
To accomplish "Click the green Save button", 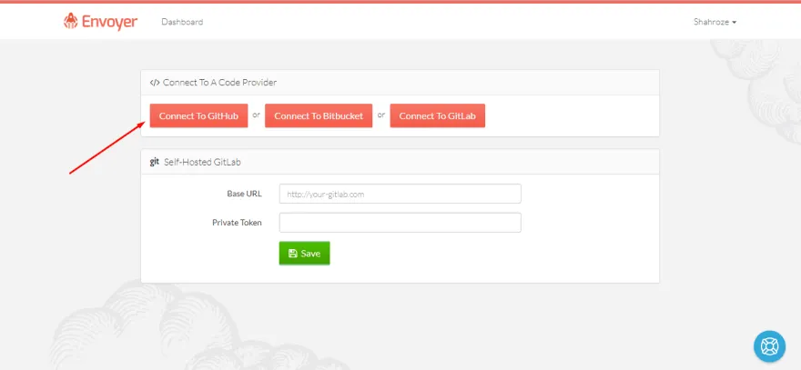I will [x=304, y=253].
